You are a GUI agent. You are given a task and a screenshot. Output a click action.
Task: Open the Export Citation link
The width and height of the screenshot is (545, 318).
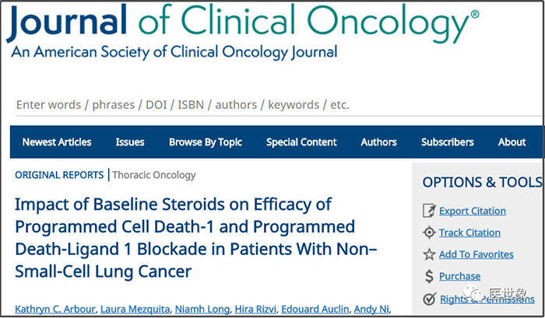(473, 211)
